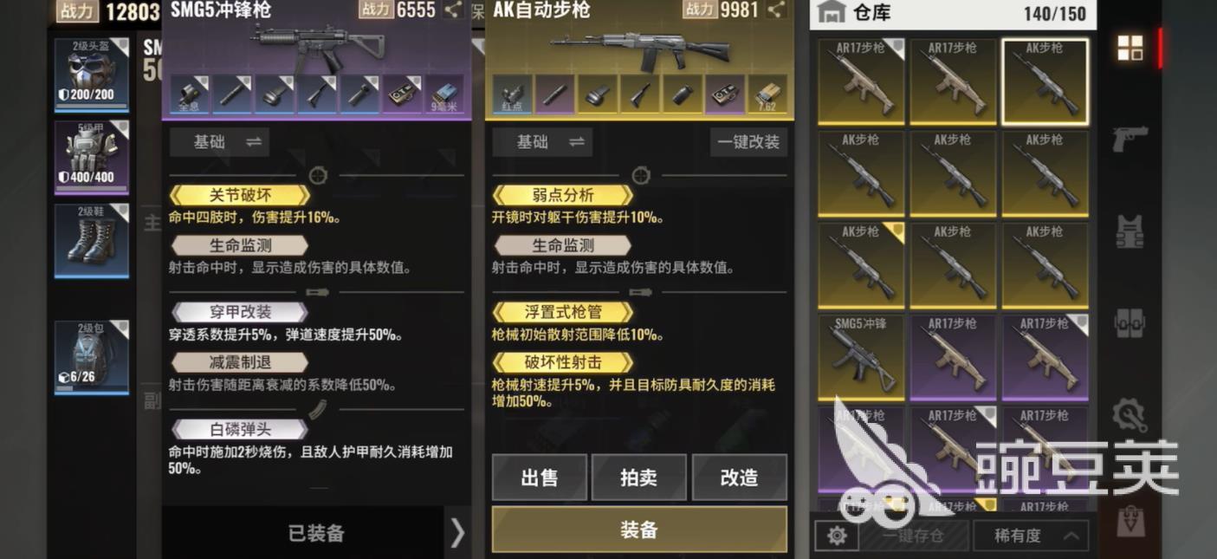Expand the 稀有度 sort dropdown
The width and height of the screenshot is (1217, 559).
[1031, 536]
